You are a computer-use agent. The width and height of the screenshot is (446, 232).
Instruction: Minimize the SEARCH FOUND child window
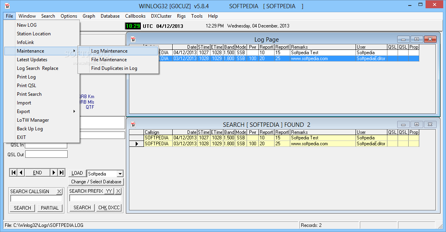tap(403, 124)
